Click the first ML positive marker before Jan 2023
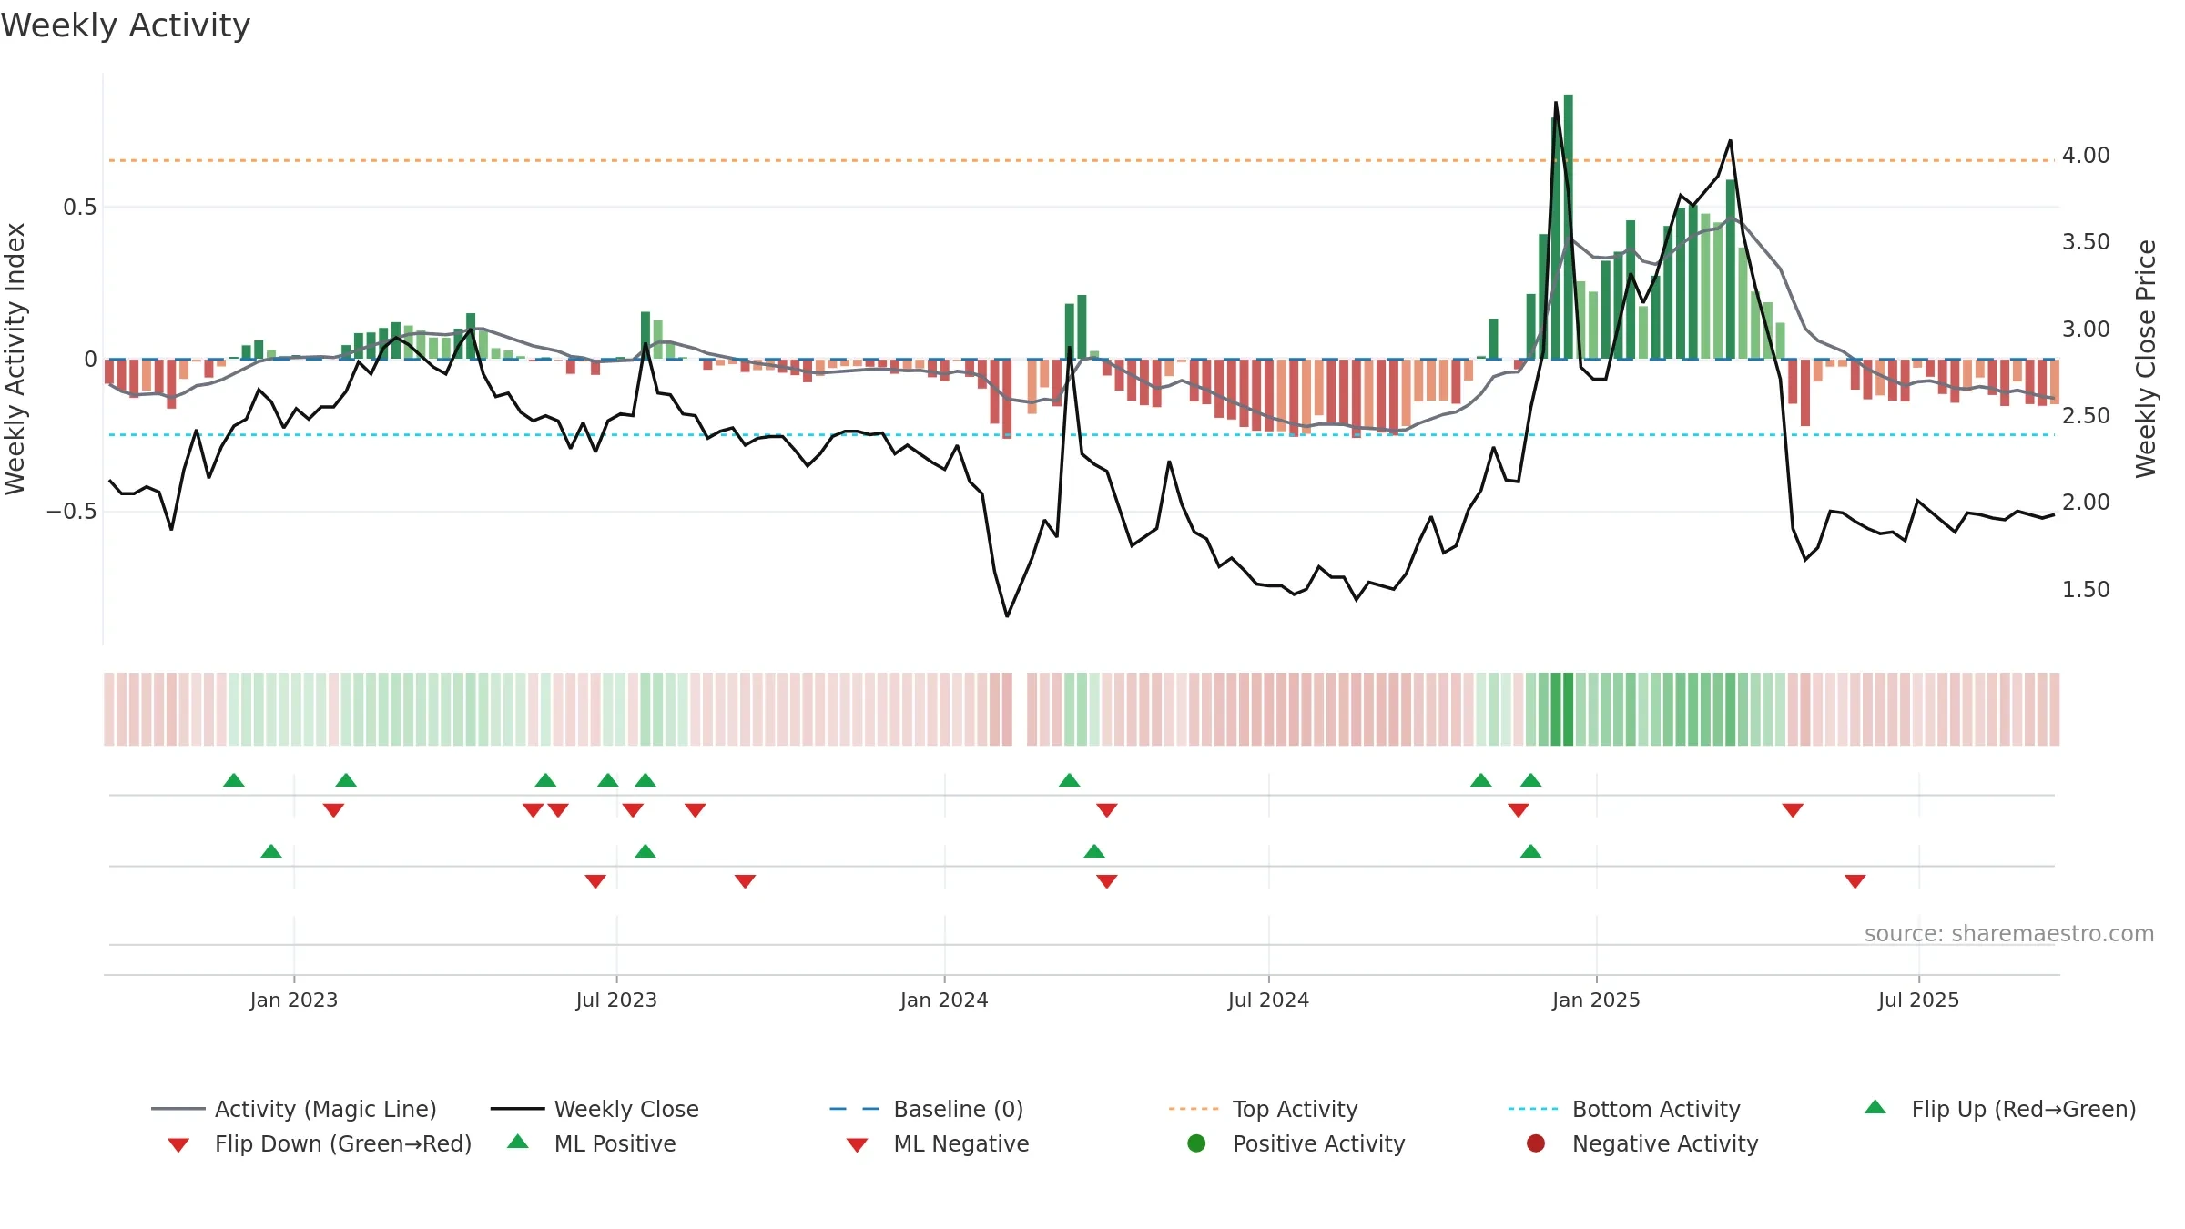 coord(271,851)
